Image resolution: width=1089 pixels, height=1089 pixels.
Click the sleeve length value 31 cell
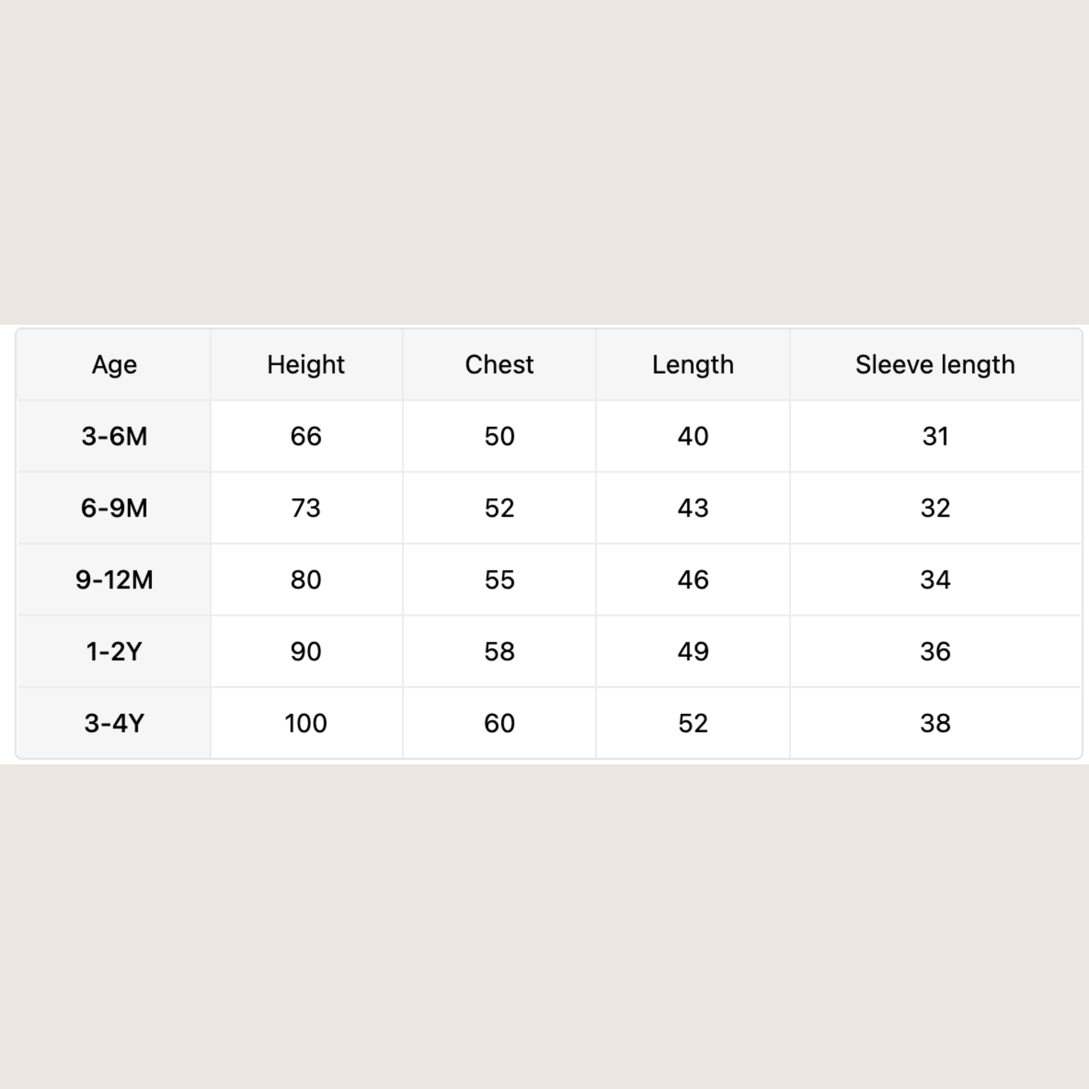[935, 436]
